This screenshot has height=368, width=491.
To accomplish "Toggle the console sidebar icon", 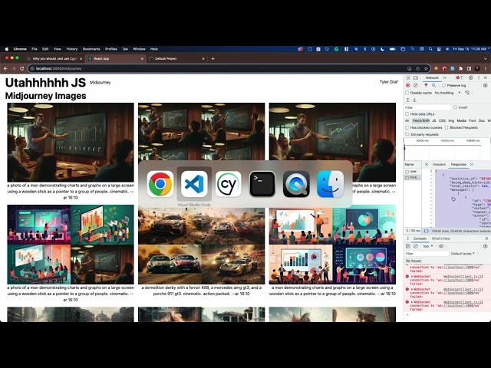I will [x=407, y=246].
